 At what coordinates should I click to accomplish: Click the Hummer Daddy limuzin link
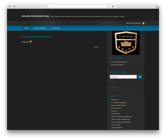pyautogui.click(x=118, y=105)
